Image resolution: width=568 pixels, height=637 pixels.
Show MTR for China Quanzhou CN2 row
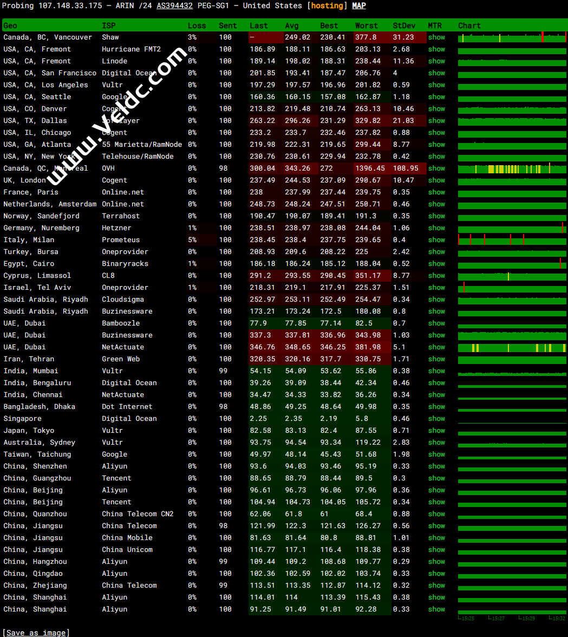[x=436, y=514]
